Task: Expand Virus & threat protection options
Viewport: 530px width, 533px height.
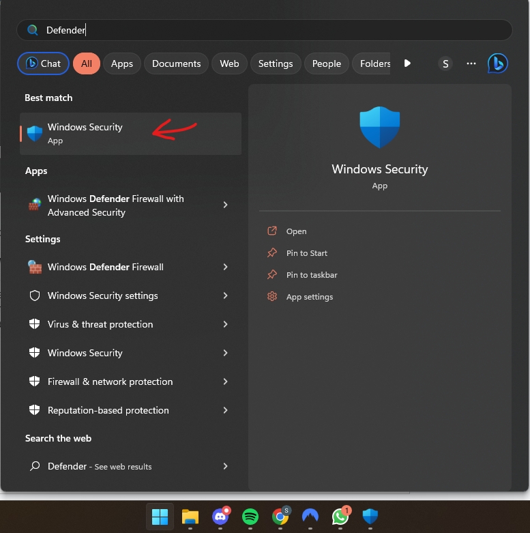Action: 225,324
